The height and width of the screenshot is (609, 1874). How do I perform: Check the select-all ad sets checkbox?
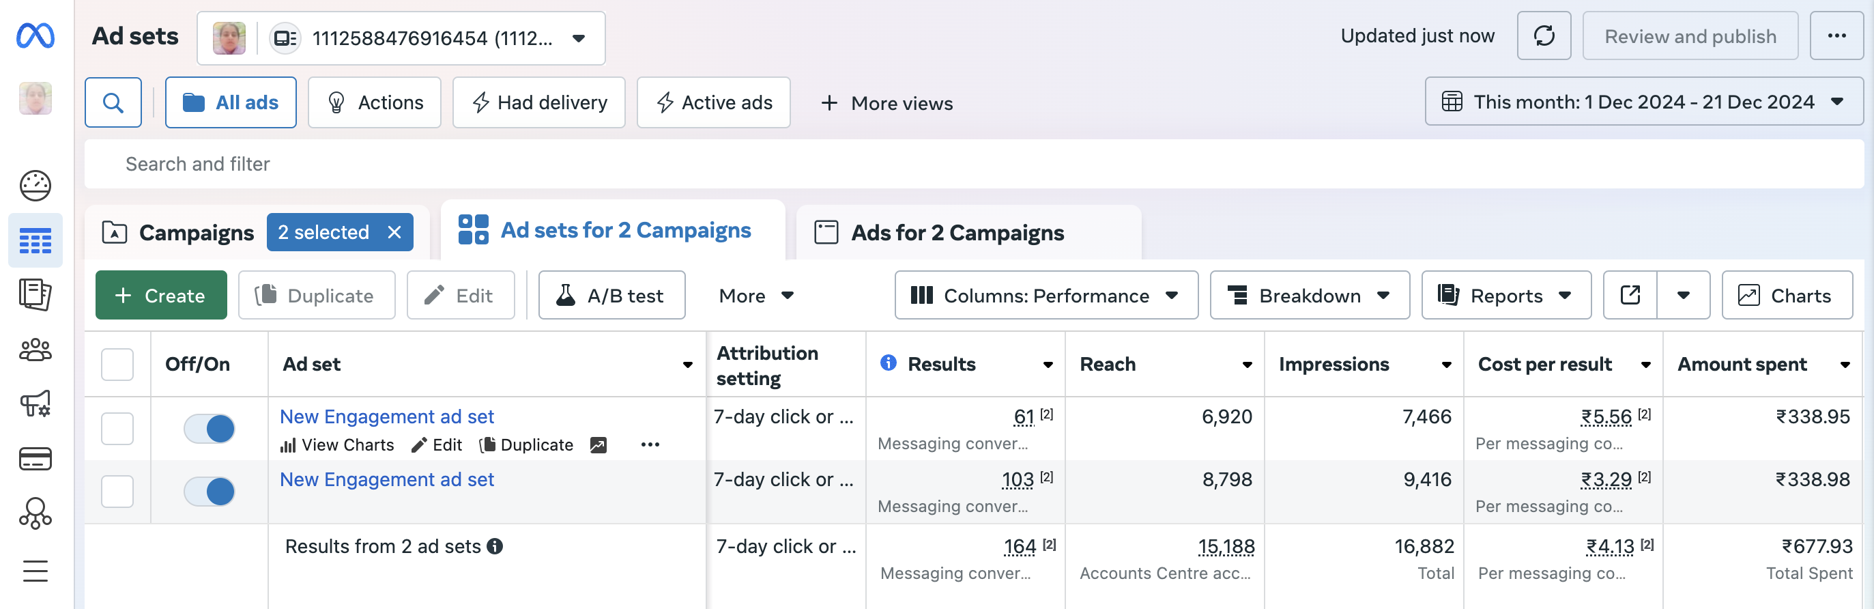point(117,365)
